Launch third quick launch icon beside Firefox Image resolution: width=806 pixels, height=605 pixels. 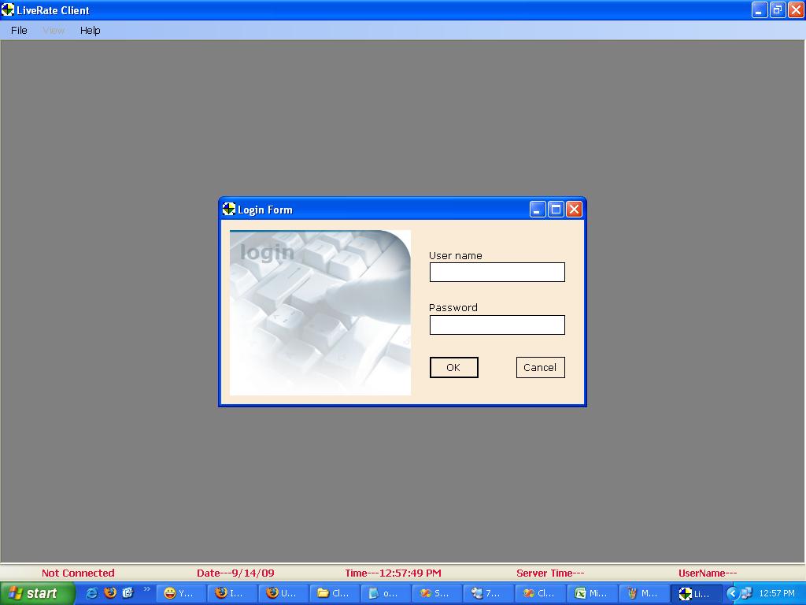tap(128, 593)
